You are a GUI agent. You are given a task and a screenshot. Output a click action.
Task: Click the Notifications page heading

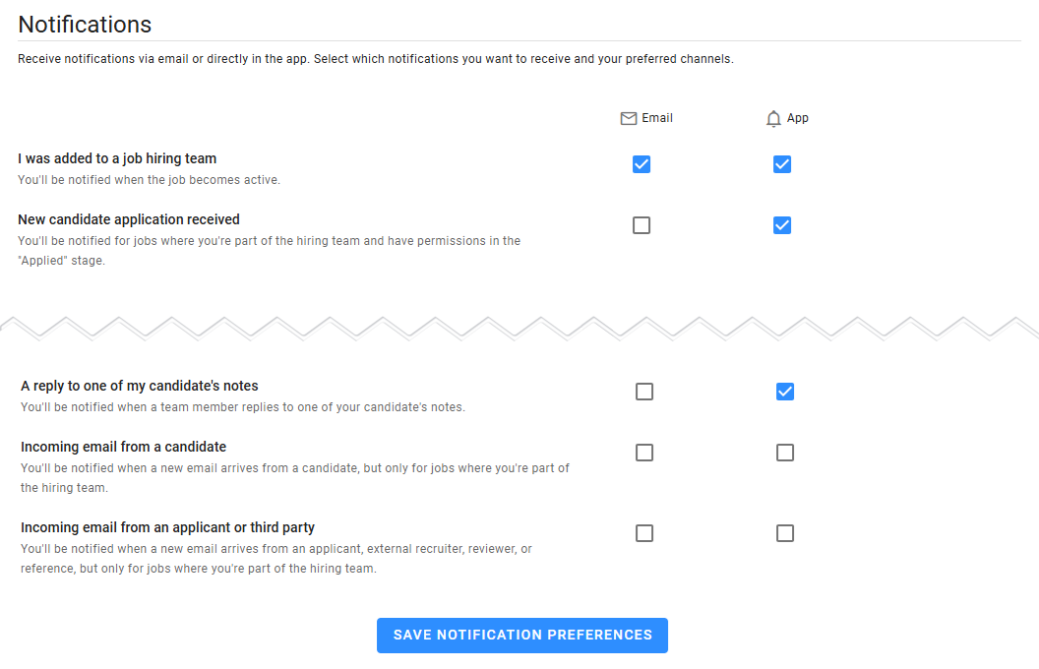click(x=85, y=25)
